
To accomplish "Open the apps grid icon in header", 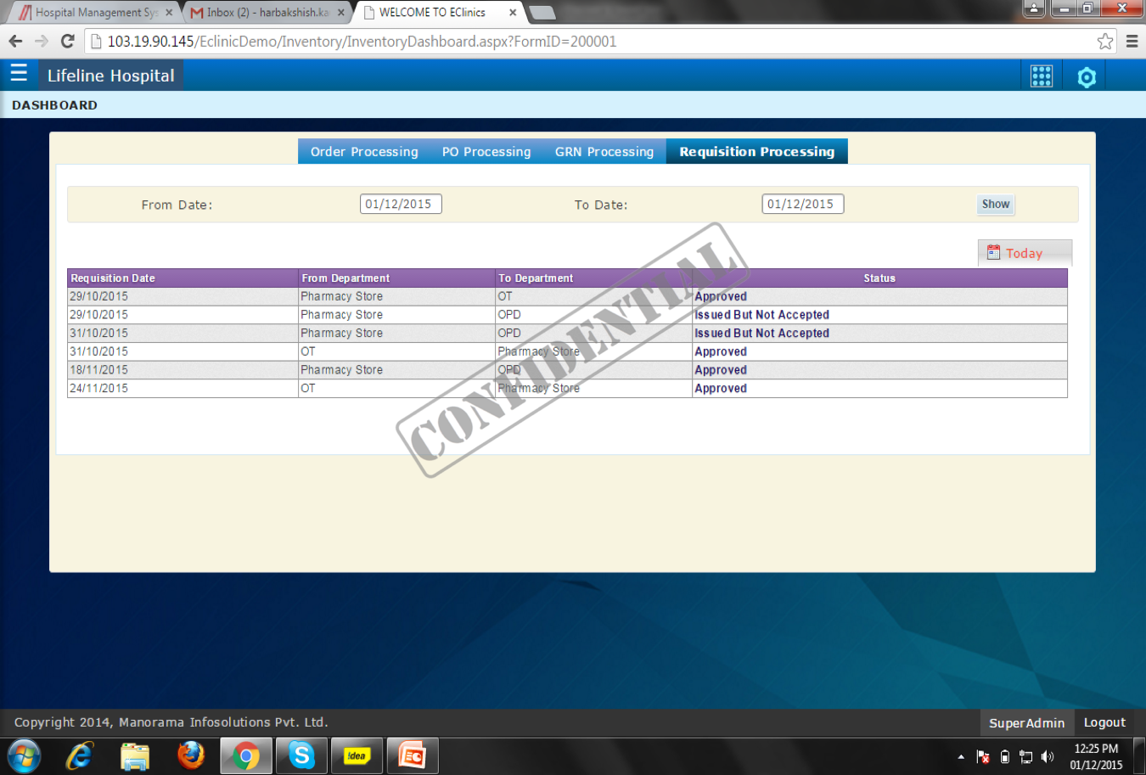I will tap(1042, 76).
